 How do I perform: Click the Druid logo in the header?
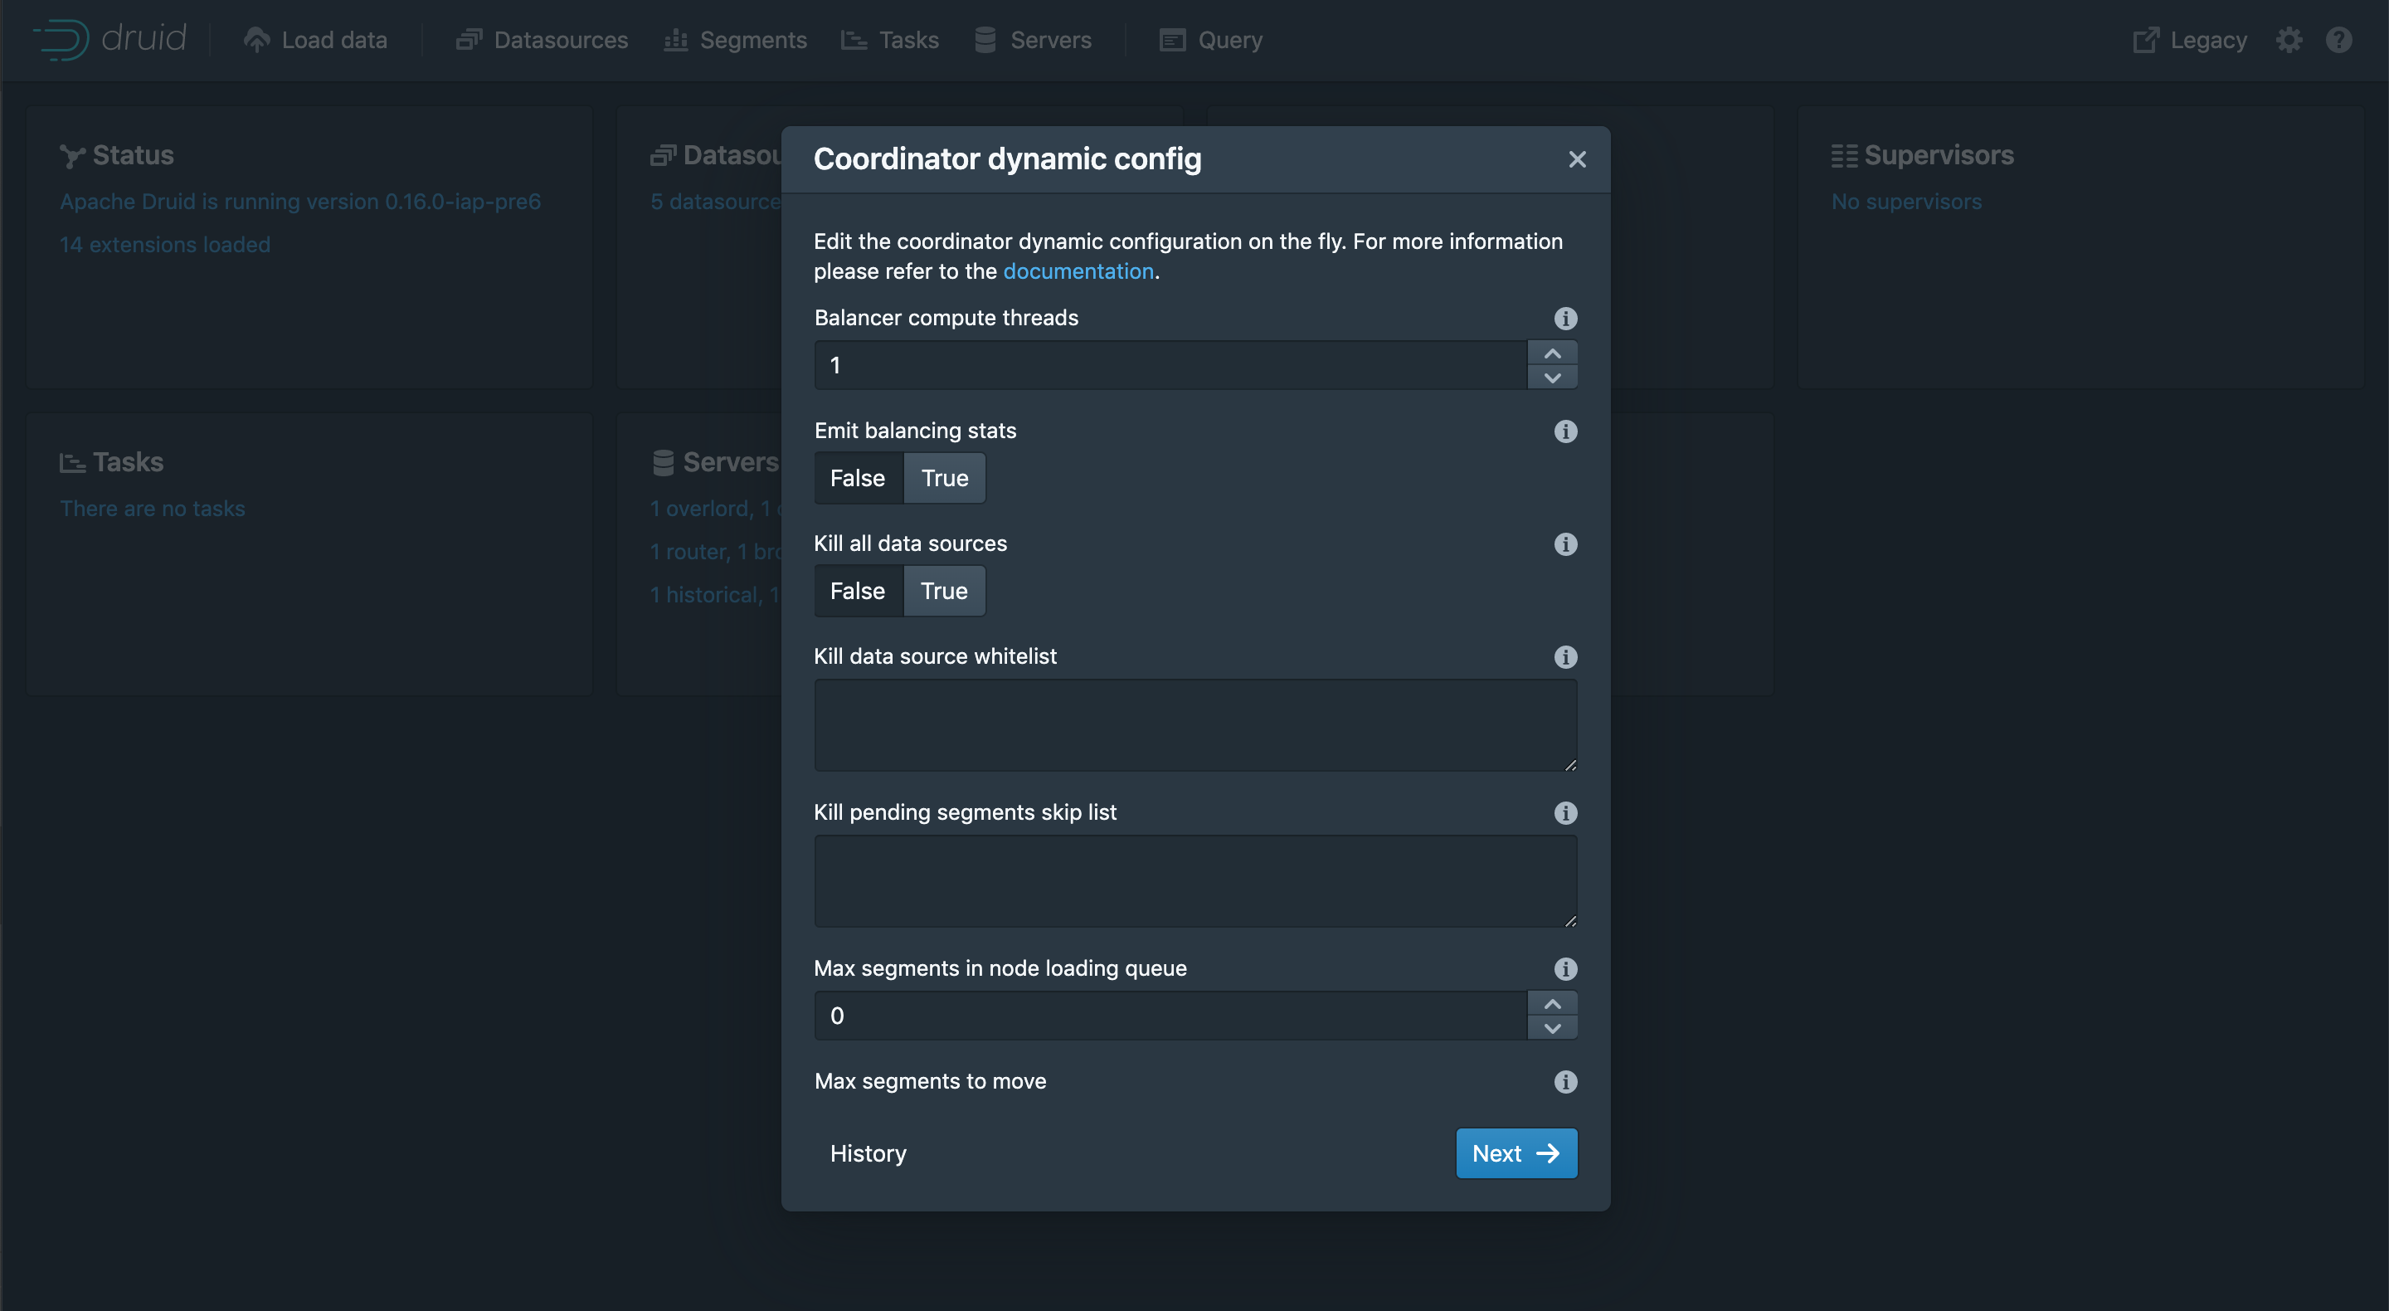(x=109, y=39)
